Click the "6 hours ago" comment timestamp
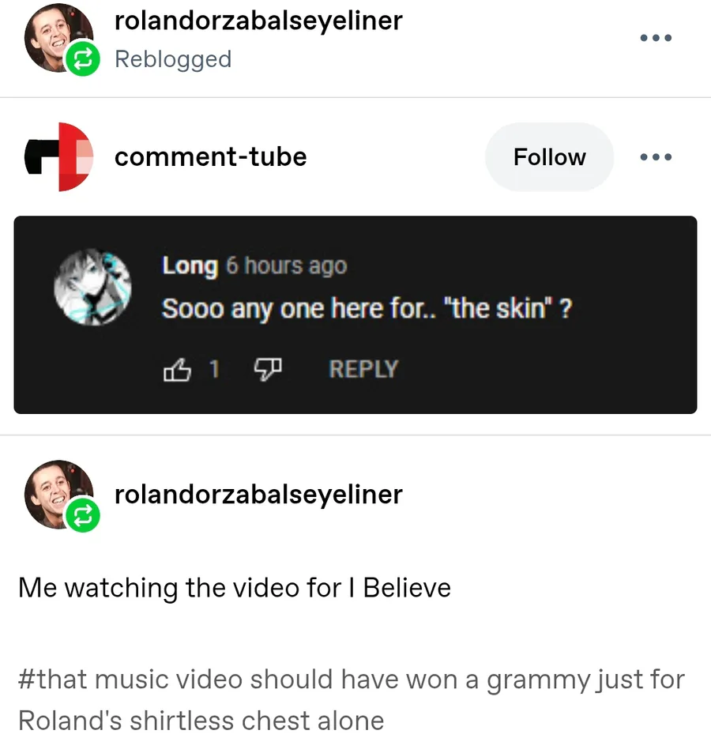Screen dimensions: 711x753 pos(286,265)
